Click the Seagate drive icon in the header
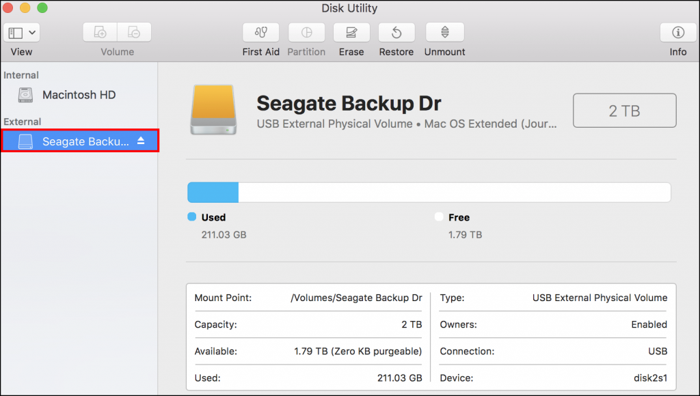This screenshot has width=700, height=396. tap(212, 109)
